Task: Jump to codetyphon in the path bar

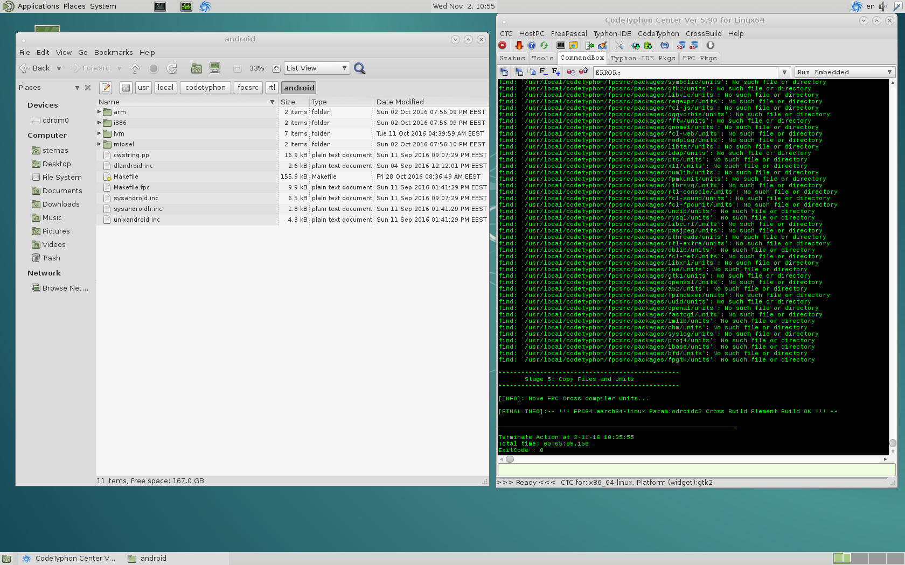Action: tap(205, 88)
